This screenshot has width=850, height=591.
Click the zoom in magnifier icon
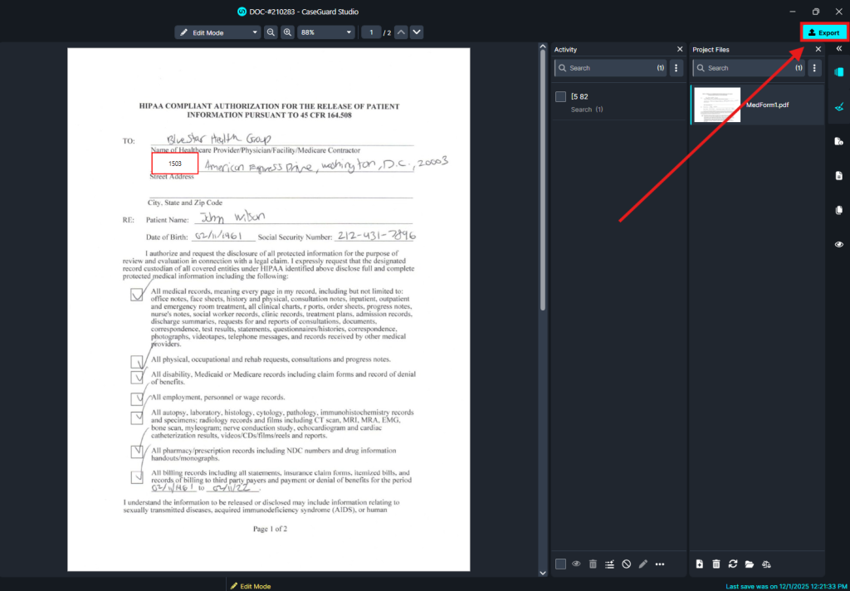click(287, 32)
